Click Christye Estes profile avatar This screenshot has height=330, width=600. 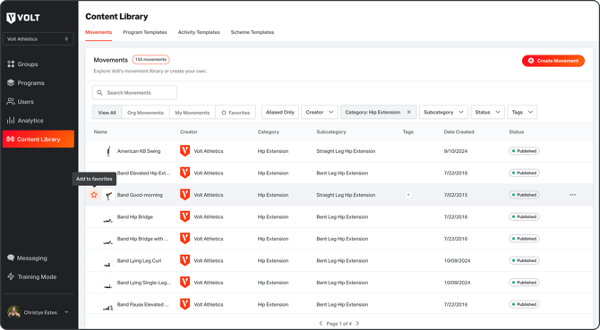14,312
